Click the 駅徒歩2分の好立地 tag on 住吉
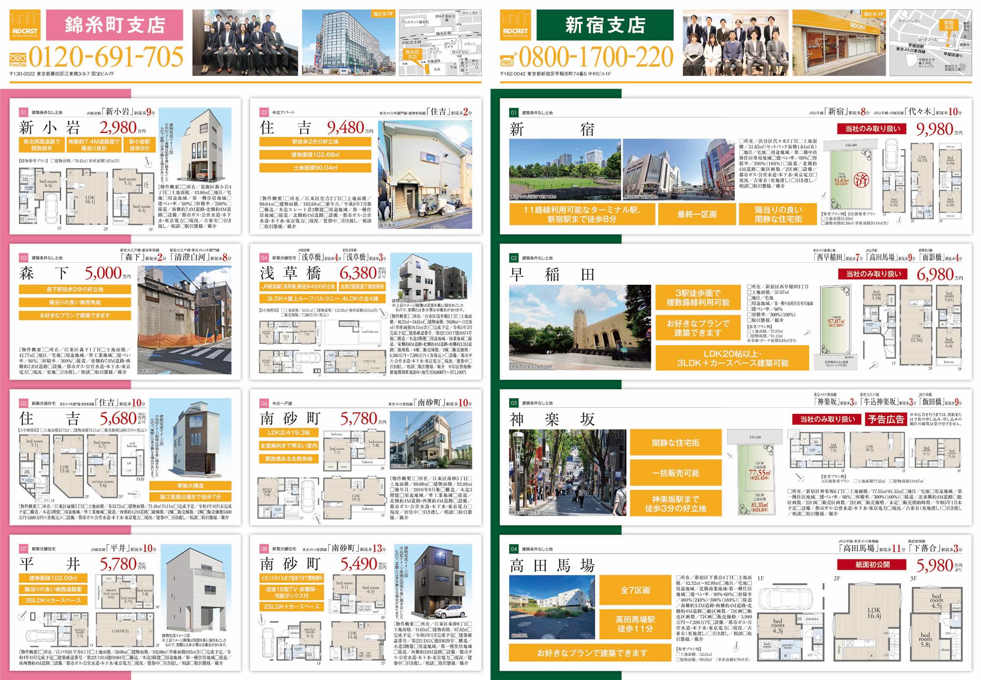This screenshot has height=680, width=981. pos(315,142)
